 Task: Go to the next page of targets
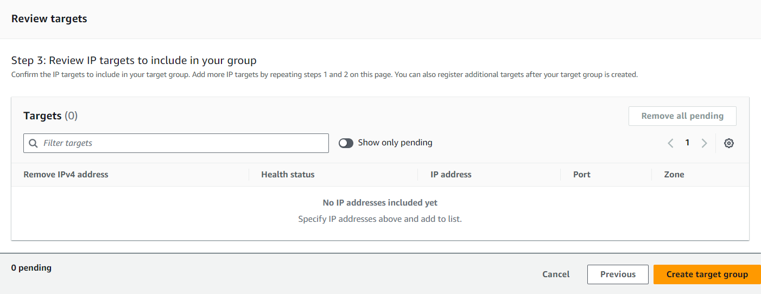click(x=704, y=143)
